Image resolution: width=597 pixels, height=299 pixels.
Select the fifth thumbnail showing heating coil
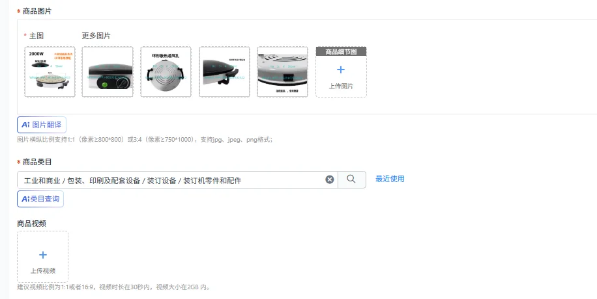point(282,71)
